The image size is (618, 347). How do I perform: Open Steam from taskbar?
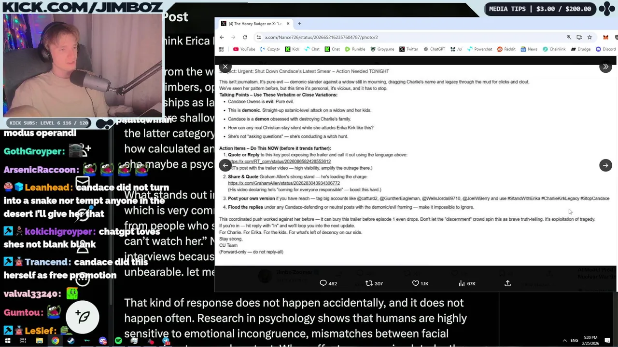click(71, 341)
